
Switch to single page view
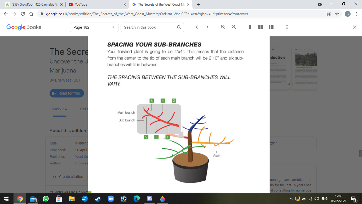pyautogui.click(x=250, y=27)
